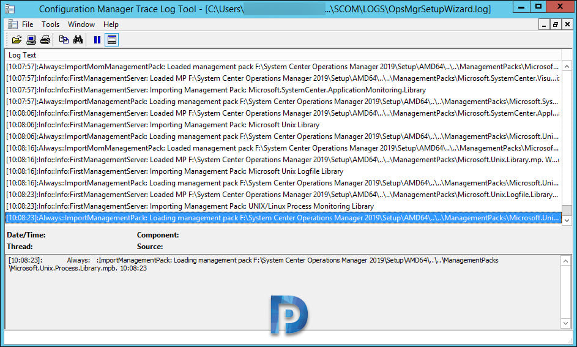Select row Loaded MP Microsoft.Unix.Logfile.Library
The height and width of the screenshot is (347, 577).
coord(283,195)
